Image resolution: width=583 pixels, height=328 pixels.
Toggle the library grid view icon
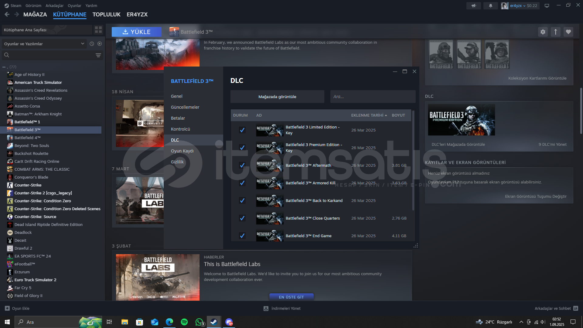click(98, 30)
